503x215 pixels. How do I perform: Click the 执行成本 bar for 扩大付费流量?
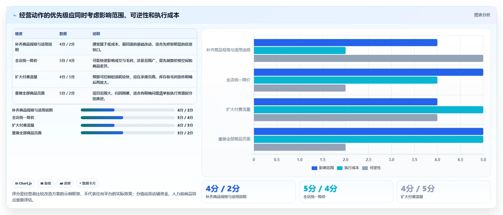(x=368, y=110)
